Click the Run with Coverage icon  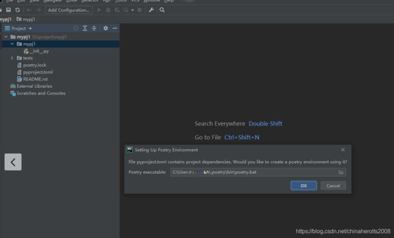pos(117,10)
